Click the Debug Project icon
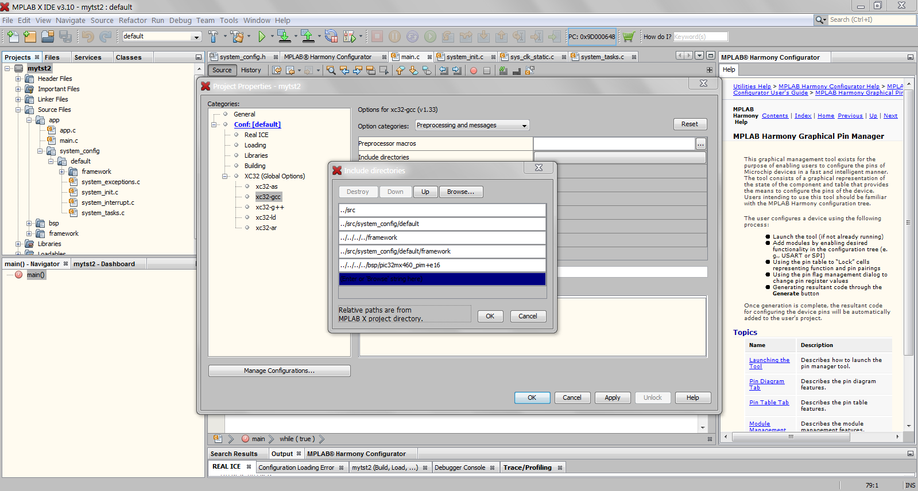The width and height of the screenshot is (918, 491). pos(349,37)
